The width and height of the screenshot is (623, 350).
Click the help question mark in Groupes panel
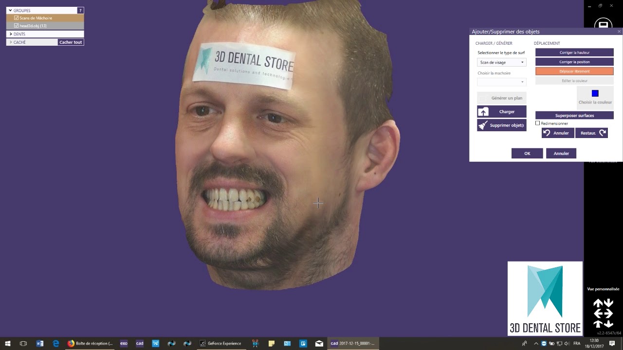click(x=80, y=10)
